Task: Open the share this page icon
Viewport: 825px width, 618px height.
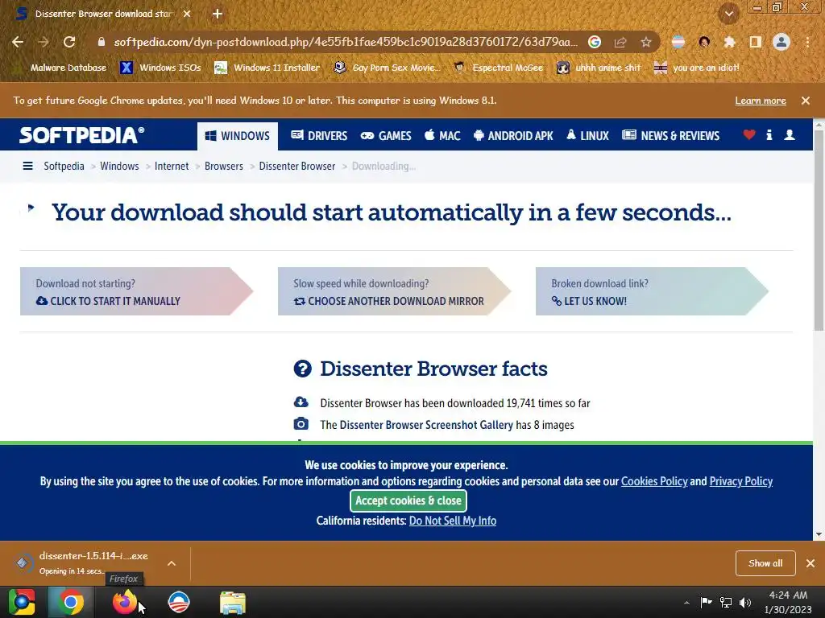Action: (x=620, y=42)
